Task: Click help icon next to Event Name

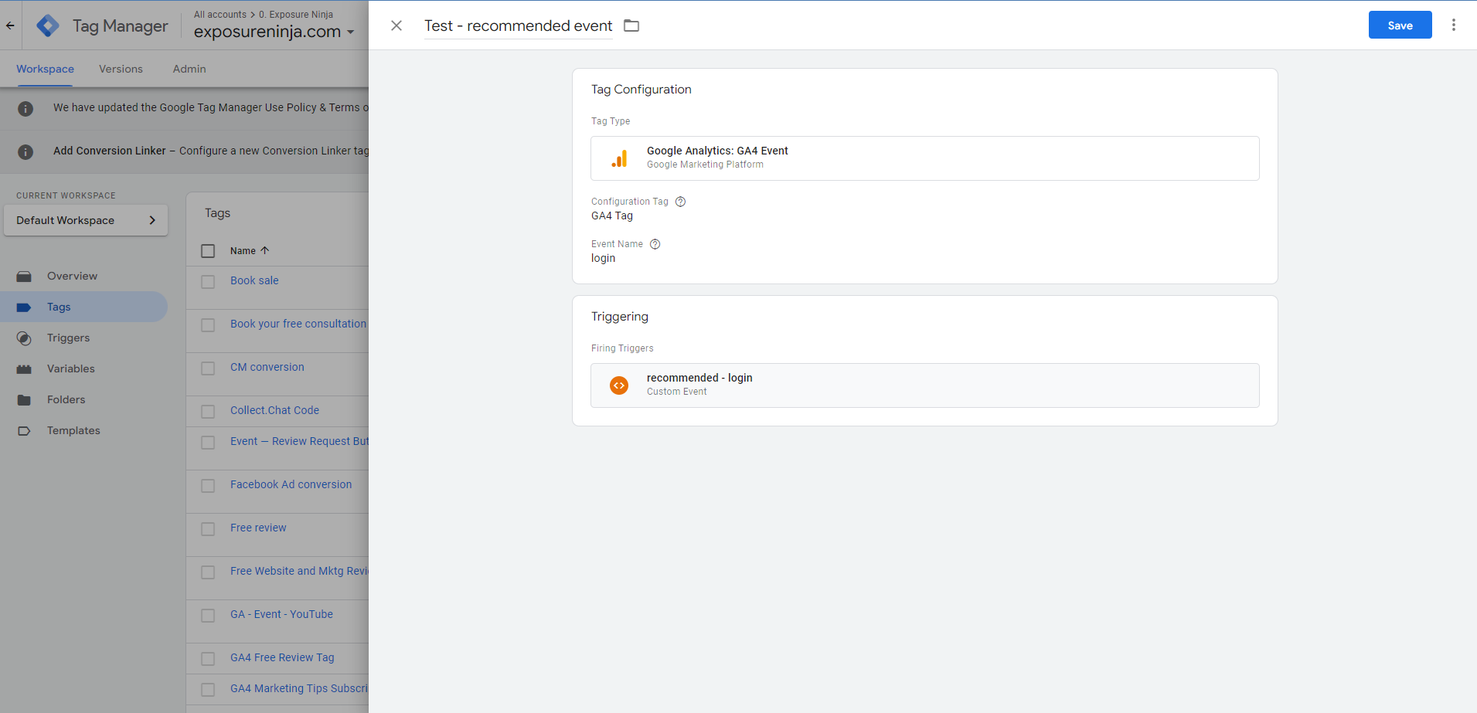Action: 655,244
